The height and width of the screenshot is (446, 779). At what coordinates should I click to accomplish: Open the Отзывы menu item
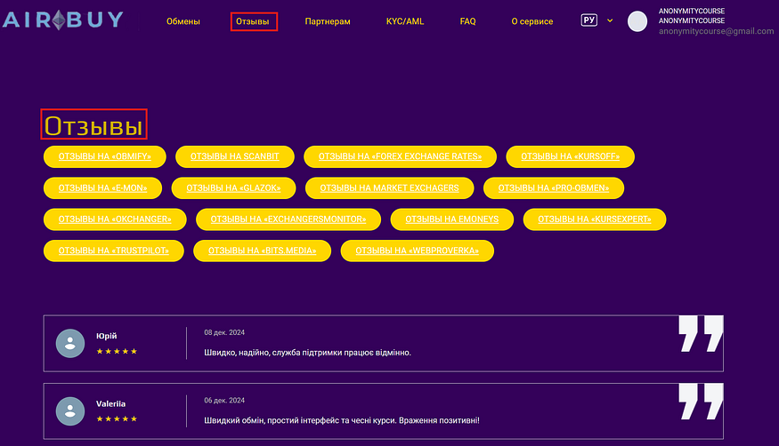[x=253, y=21]
